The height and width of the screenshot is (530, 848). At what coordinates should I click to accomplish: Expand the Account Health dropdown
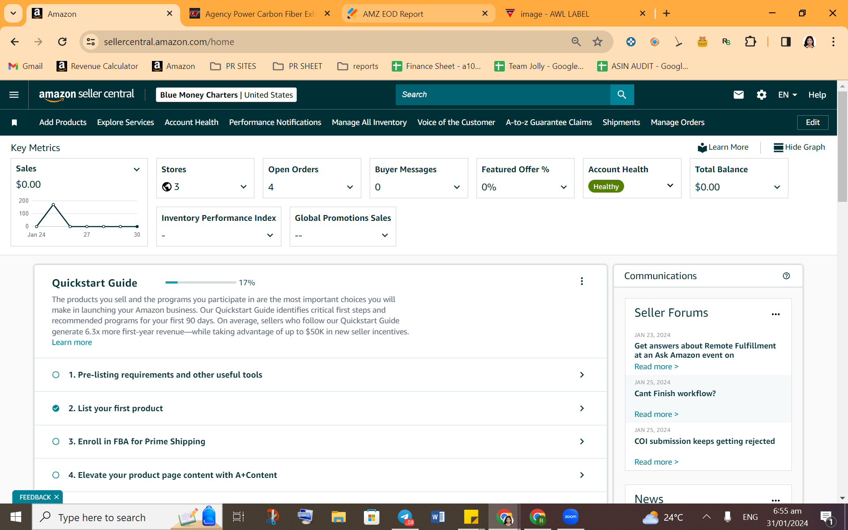pyautogui.click(x=670, y=186)
